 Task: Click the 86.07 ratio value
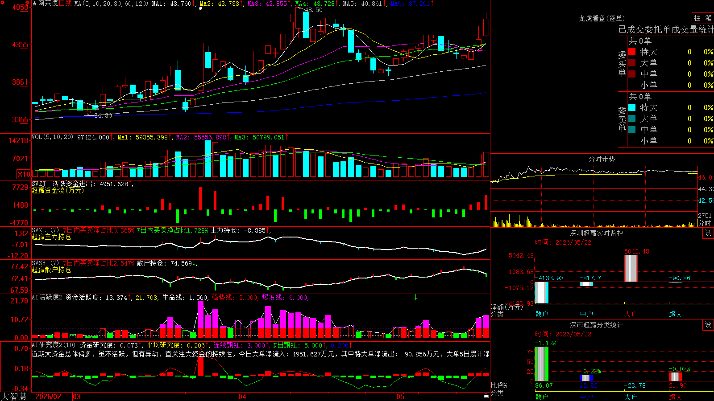point(544,385)
